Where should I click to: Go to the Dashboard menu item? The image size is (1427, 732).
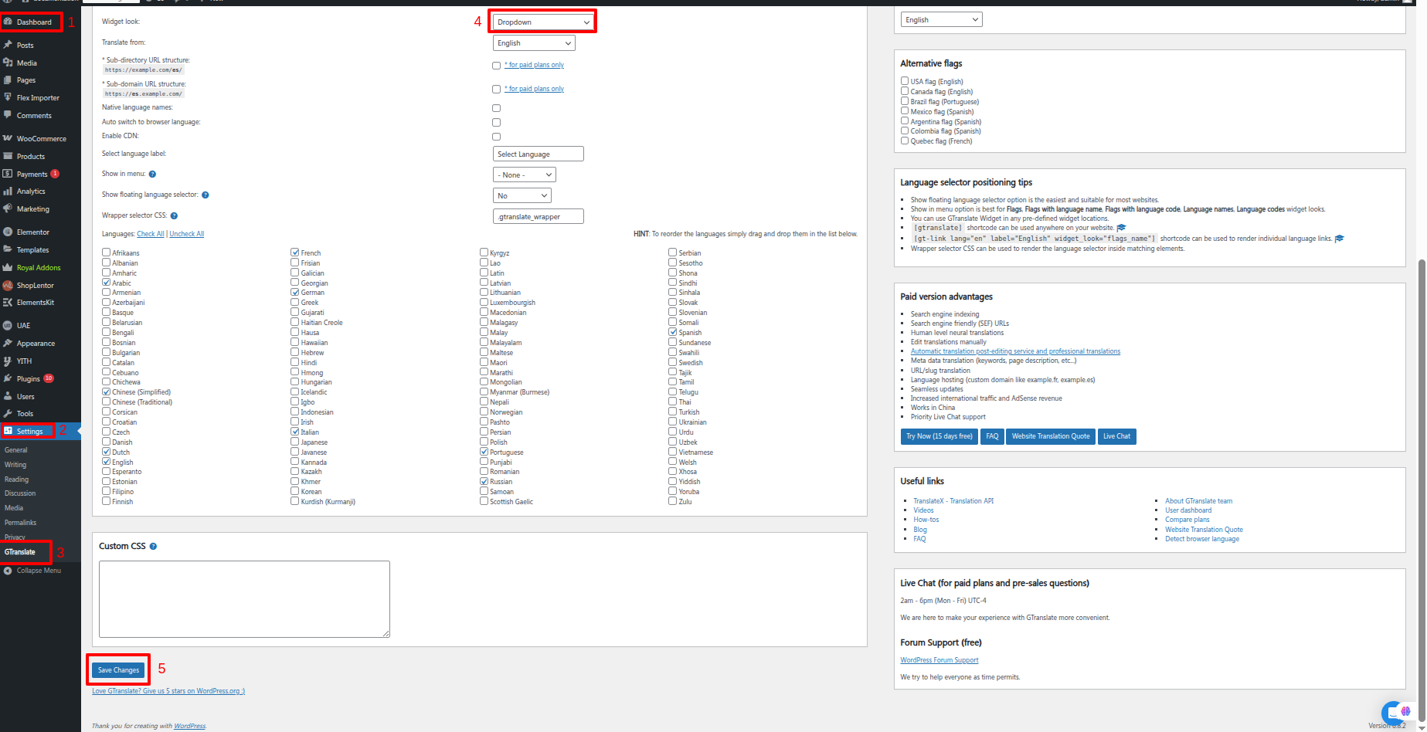coord(34,22)
